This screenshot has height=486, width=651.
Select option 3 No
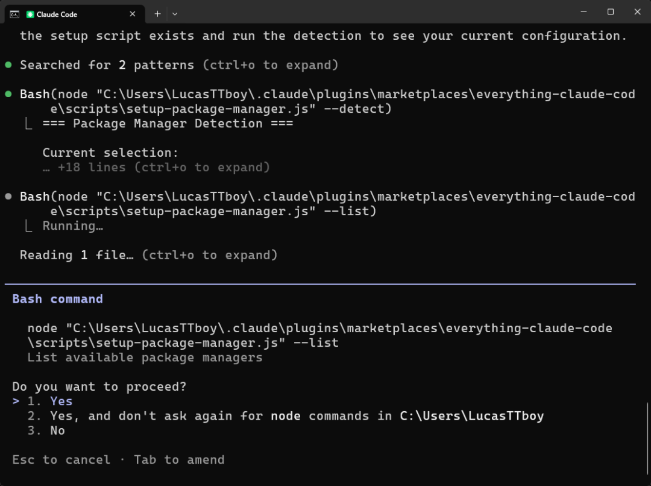(57, 431)
